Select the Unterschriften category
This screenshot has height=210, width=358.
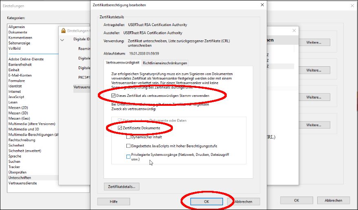(x=20, y=178)
